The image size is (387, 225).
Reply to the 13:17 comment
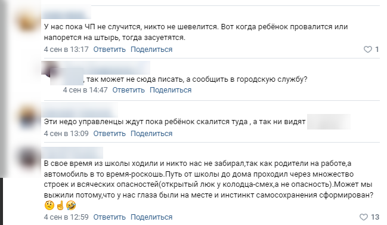click(109, 50)
